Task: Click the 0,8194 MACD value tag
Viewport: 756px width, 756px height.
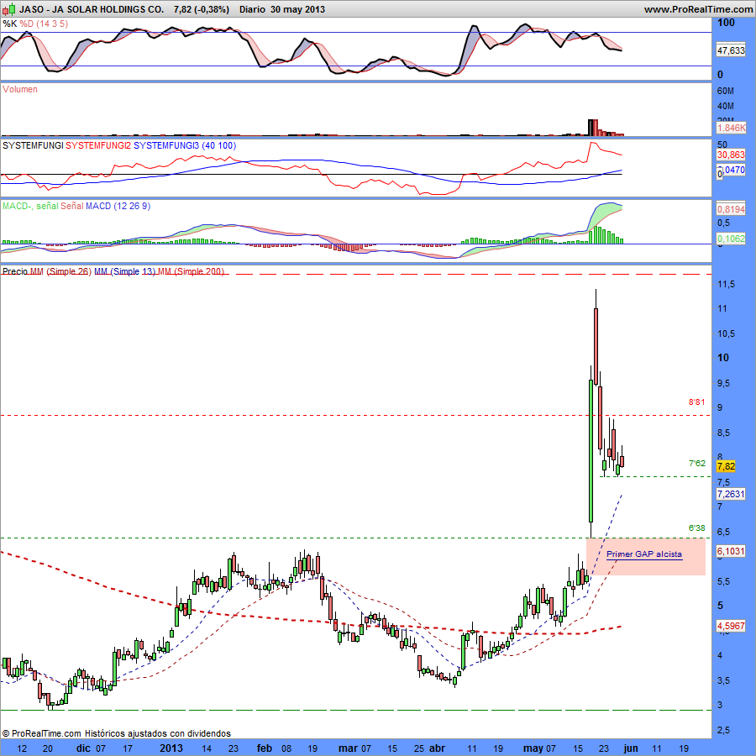Action: tap(731, 209)
